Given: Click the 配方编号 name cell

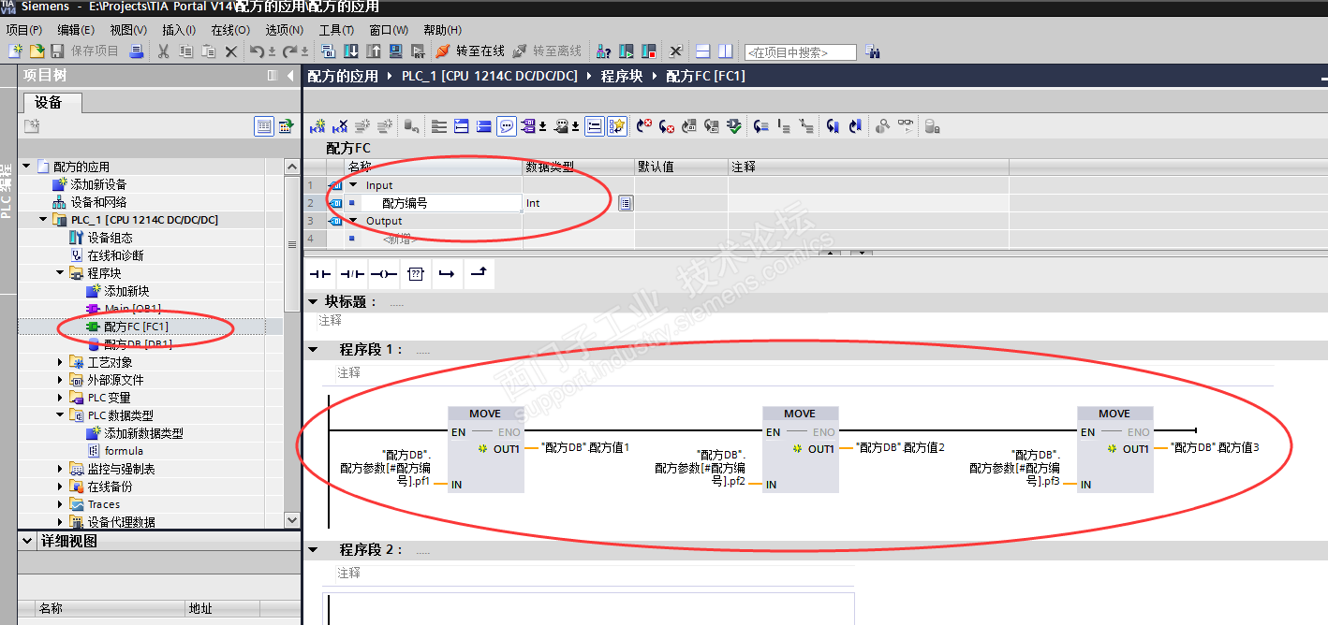Looking at the screenshot, I should click(440, 203).
